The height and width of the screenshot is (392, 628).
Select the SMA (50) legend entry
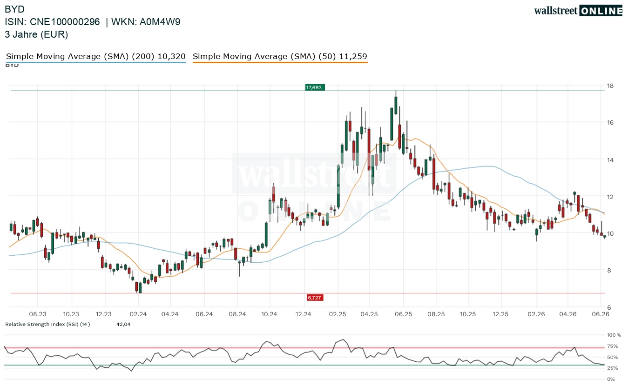(280, 57)
